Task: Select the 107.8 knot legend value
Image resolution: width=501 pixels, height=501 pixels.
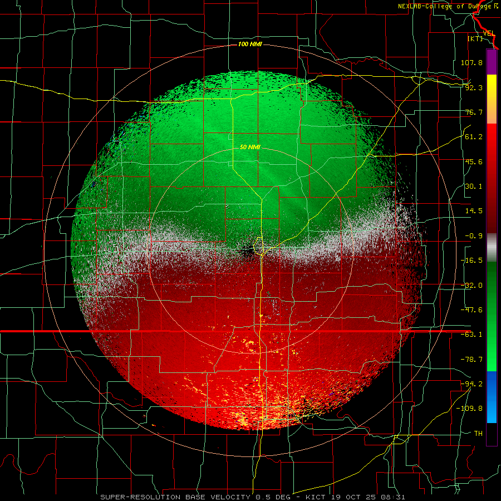Action: click(x=471, y=62)
